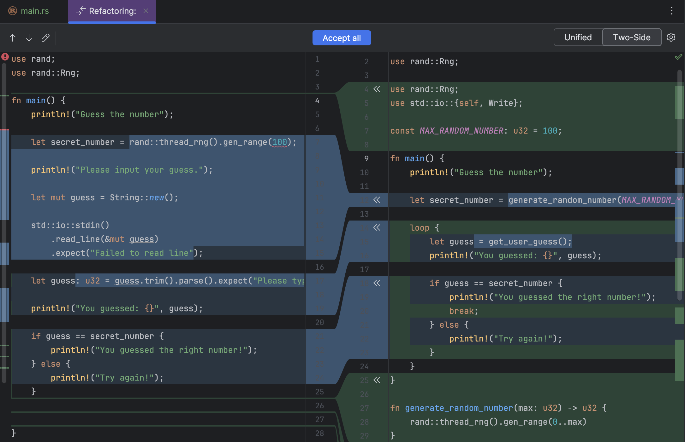The height and width of the screenshot is (442, 685).
Task: Open the vertical three-dot options menu
Action: 671,11
